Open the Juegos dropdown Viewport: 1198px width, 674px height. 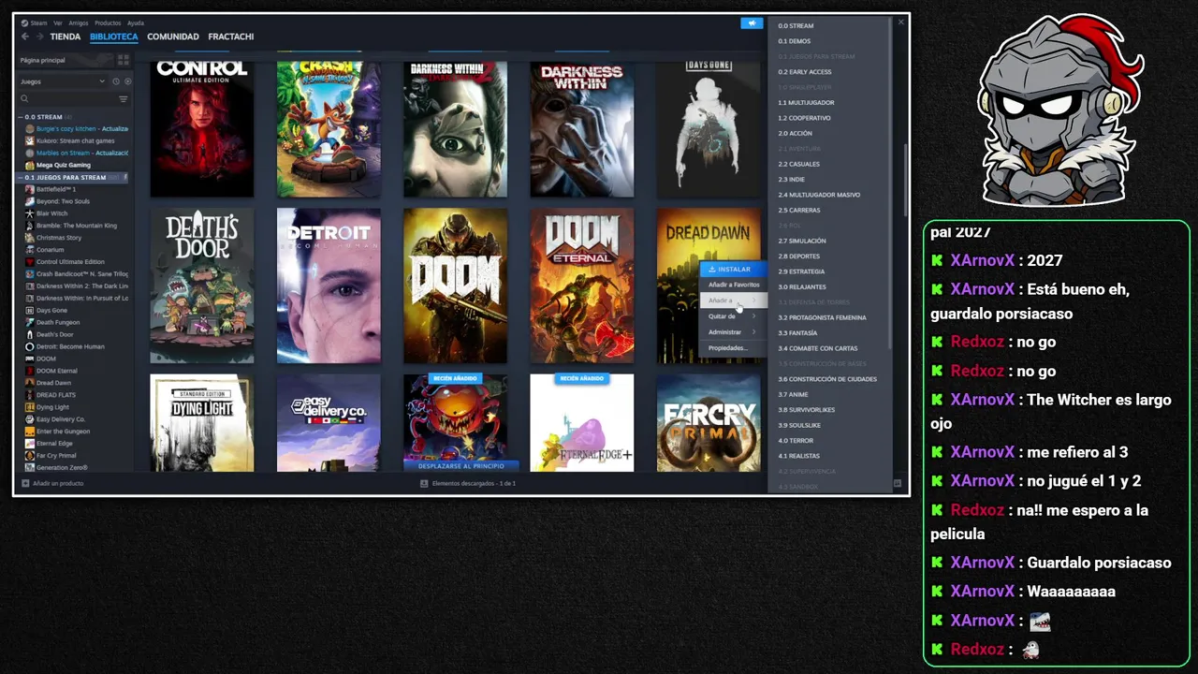(x=63, y=81)
